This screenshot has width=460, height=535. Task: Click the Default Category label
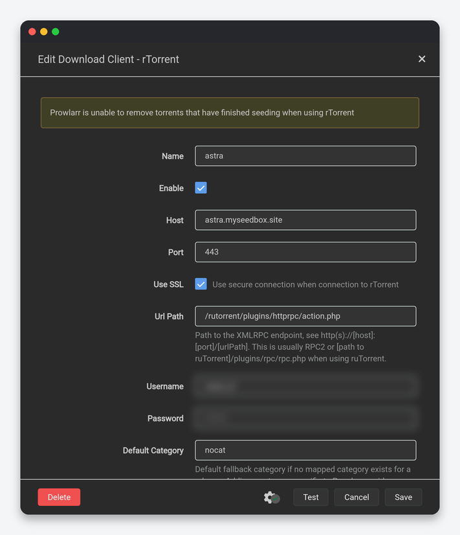click(x=153, y=450)
